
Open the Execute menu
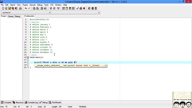pyautogui.click(x=33, y=5)
